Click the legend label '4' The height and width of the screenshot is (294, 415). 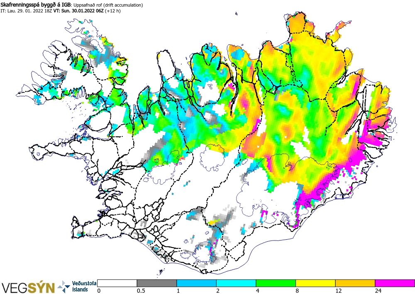coord(258,291)
